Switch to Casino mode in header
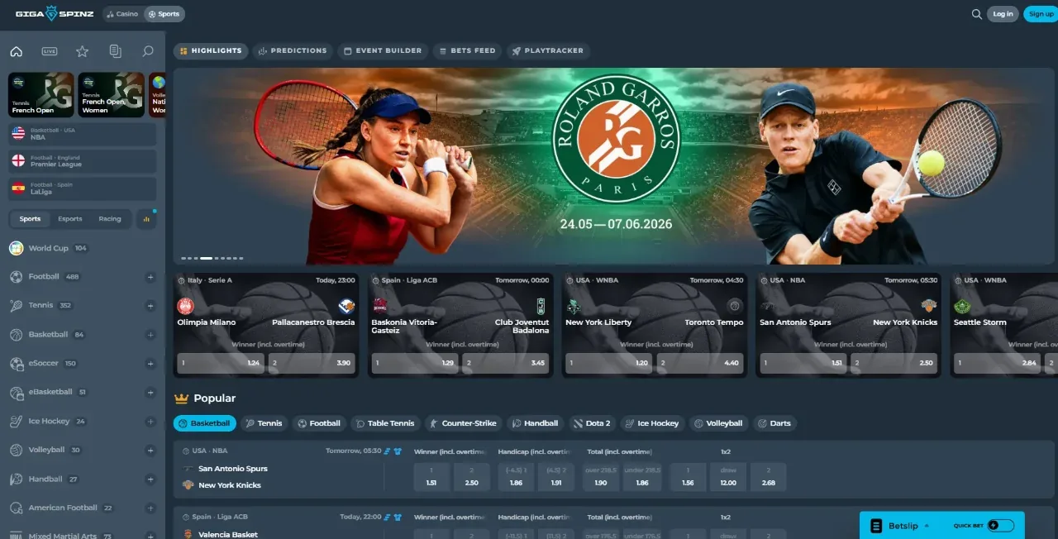Viewport: 1058px width, 539px height. [x=122, y=14]
